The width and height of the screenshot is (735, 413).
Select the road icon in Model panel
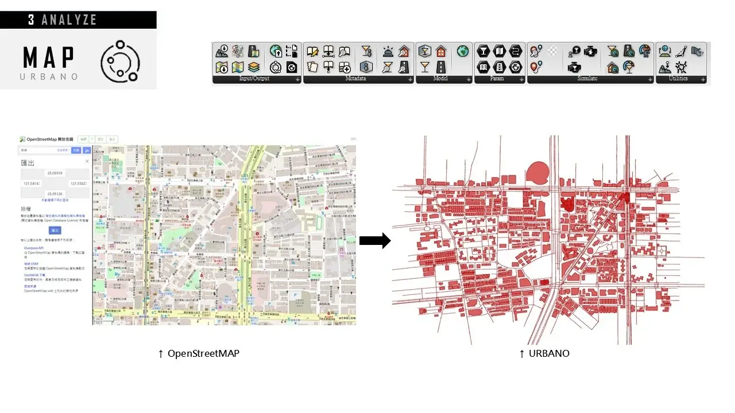441,67
